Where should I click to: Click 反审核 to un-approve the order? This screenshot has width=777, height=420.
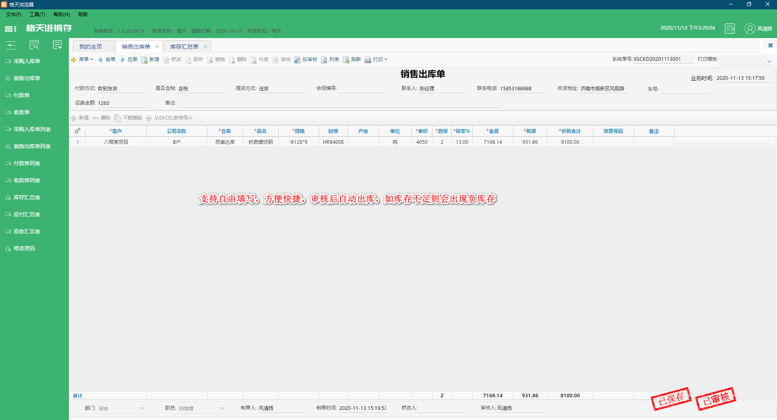(306, 60)
